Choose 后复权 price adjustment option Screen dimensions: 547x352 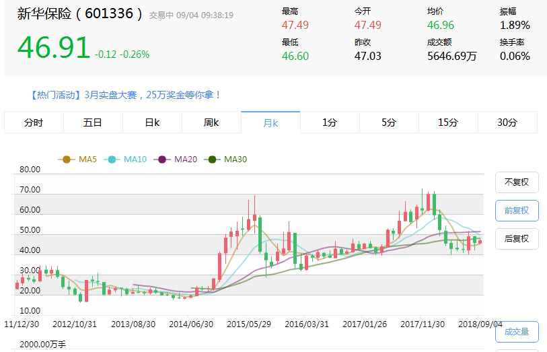[x=517, y=239]
